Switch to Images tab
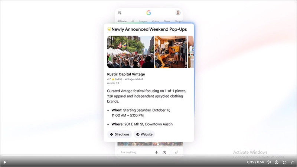This screenshot has height=167, width=297. pyautogui.click(x=143, y=21)
